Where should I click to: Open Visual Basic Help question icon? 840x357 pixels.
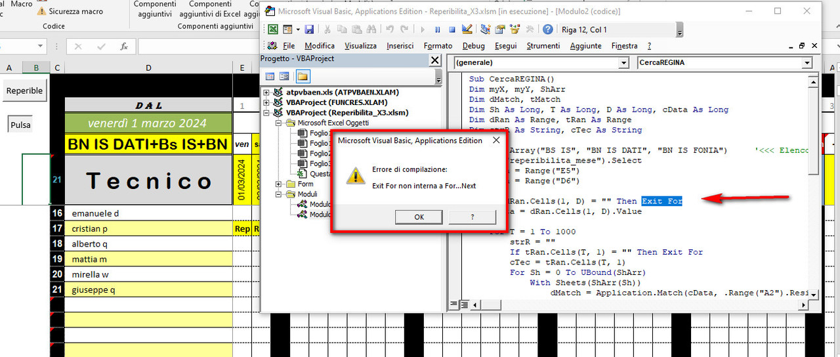click(548, 30)
